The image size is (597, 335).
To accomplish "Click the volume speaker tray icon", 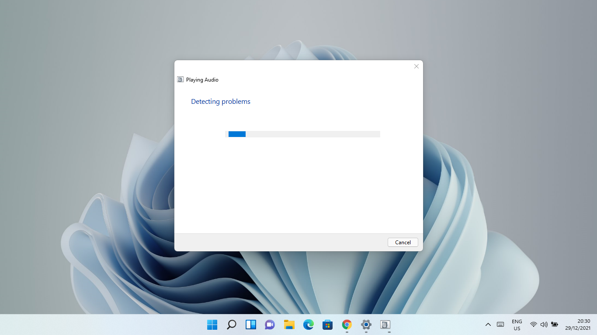I will [544, 325].
